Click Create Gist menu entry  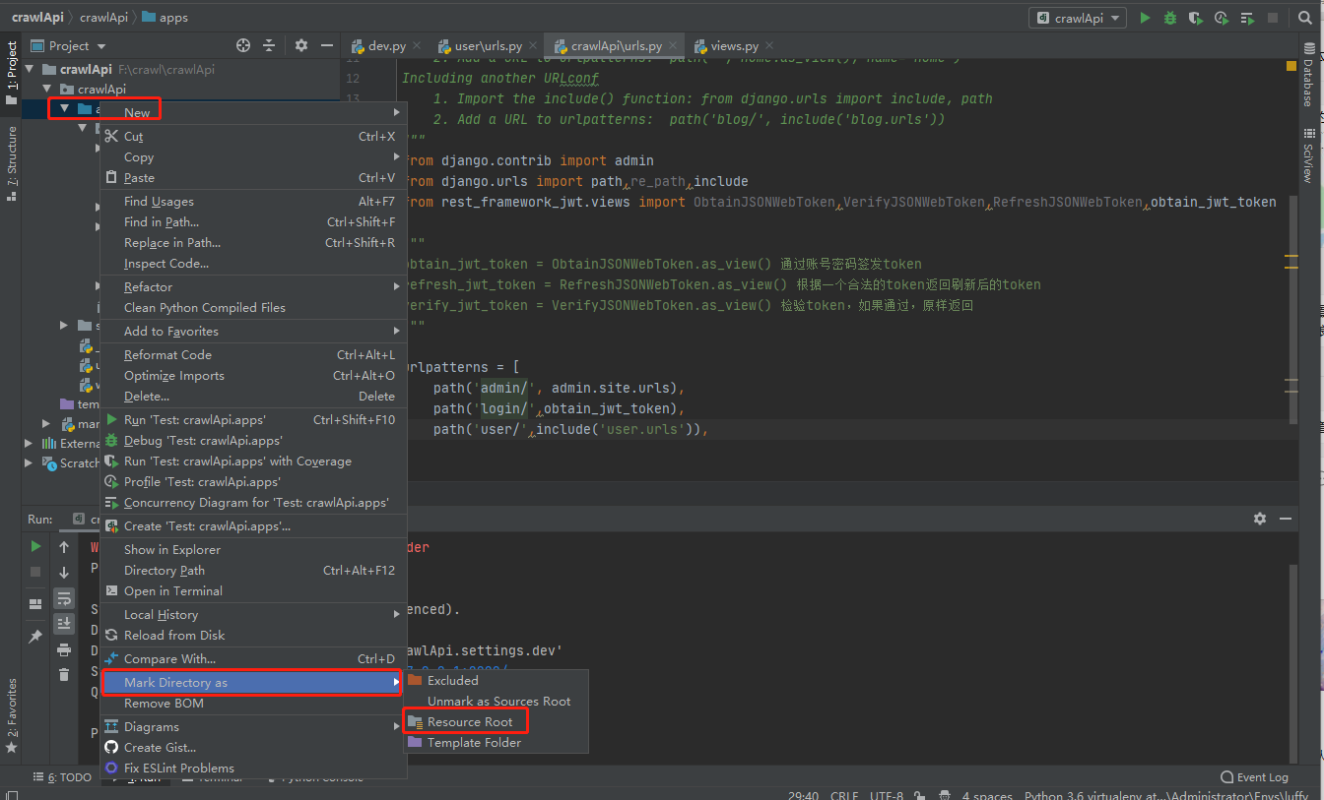(x=253, y=747)
